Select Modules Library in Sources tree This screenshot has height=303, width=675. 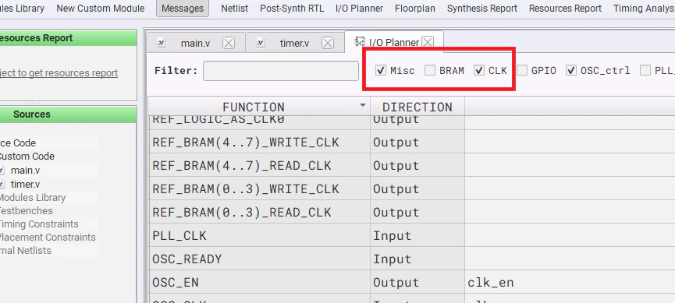pyautogui.click(x=33, y=198)
